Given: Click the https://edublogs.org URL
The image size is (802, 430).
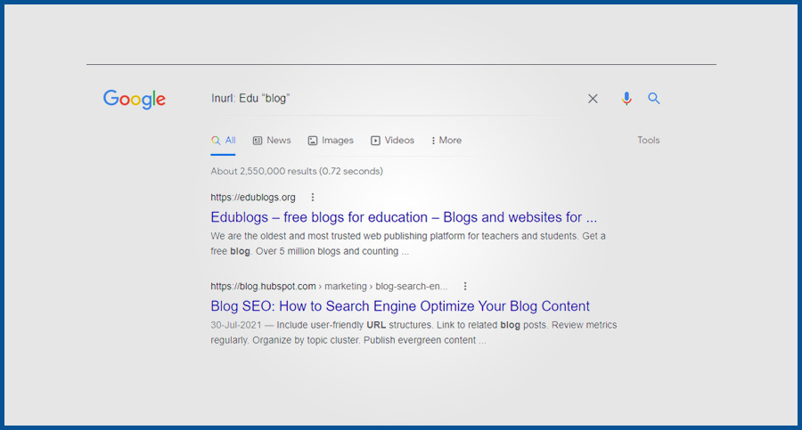Looking at the screenshot, I should [253, 198].
